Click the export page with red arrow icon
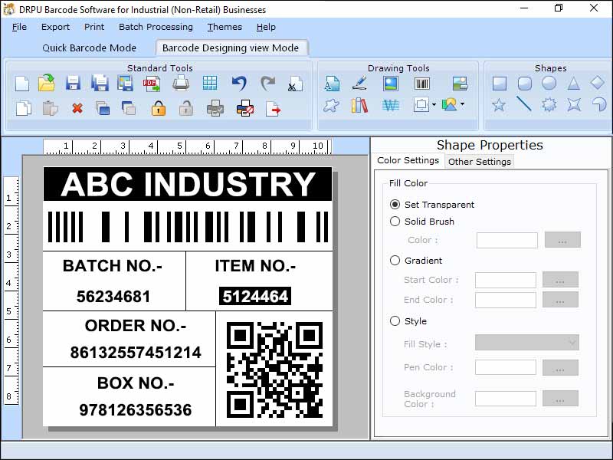The image size is (613, 460). (273, 109)
